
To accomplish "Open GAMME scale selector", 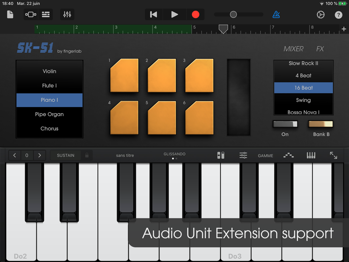I will point(265,156).
